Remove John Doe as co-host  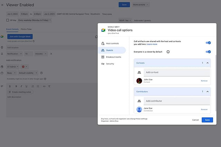(x=204, y=81)
